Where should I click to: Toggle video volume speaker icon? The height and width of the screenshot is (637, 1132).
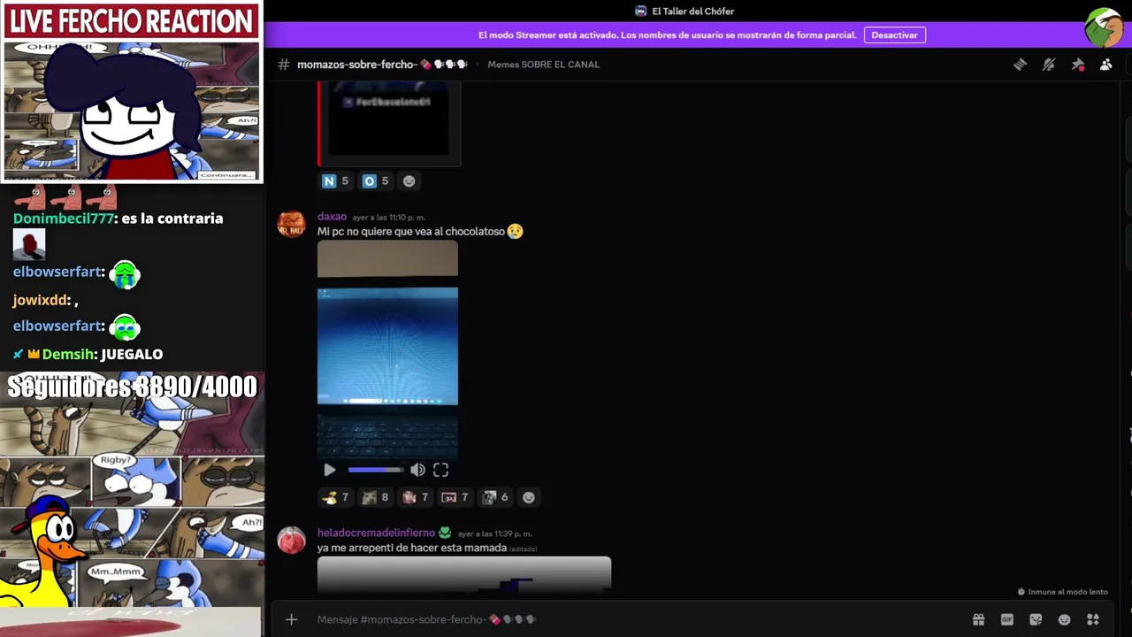pos(417,470)
